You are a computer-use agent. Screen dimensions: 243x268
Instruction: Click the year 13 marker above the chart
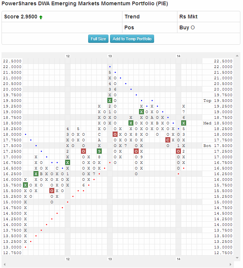tap(110, 56)
